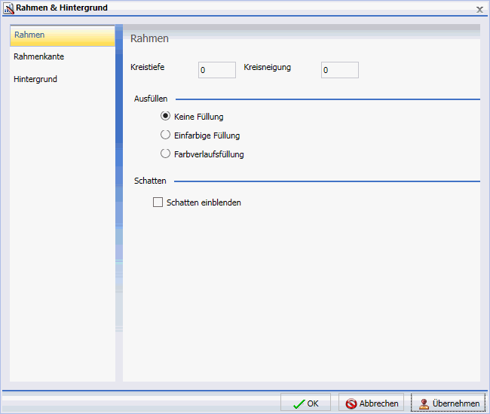
Task: Click the Kreistiefe label
Action: coord(148,67)
